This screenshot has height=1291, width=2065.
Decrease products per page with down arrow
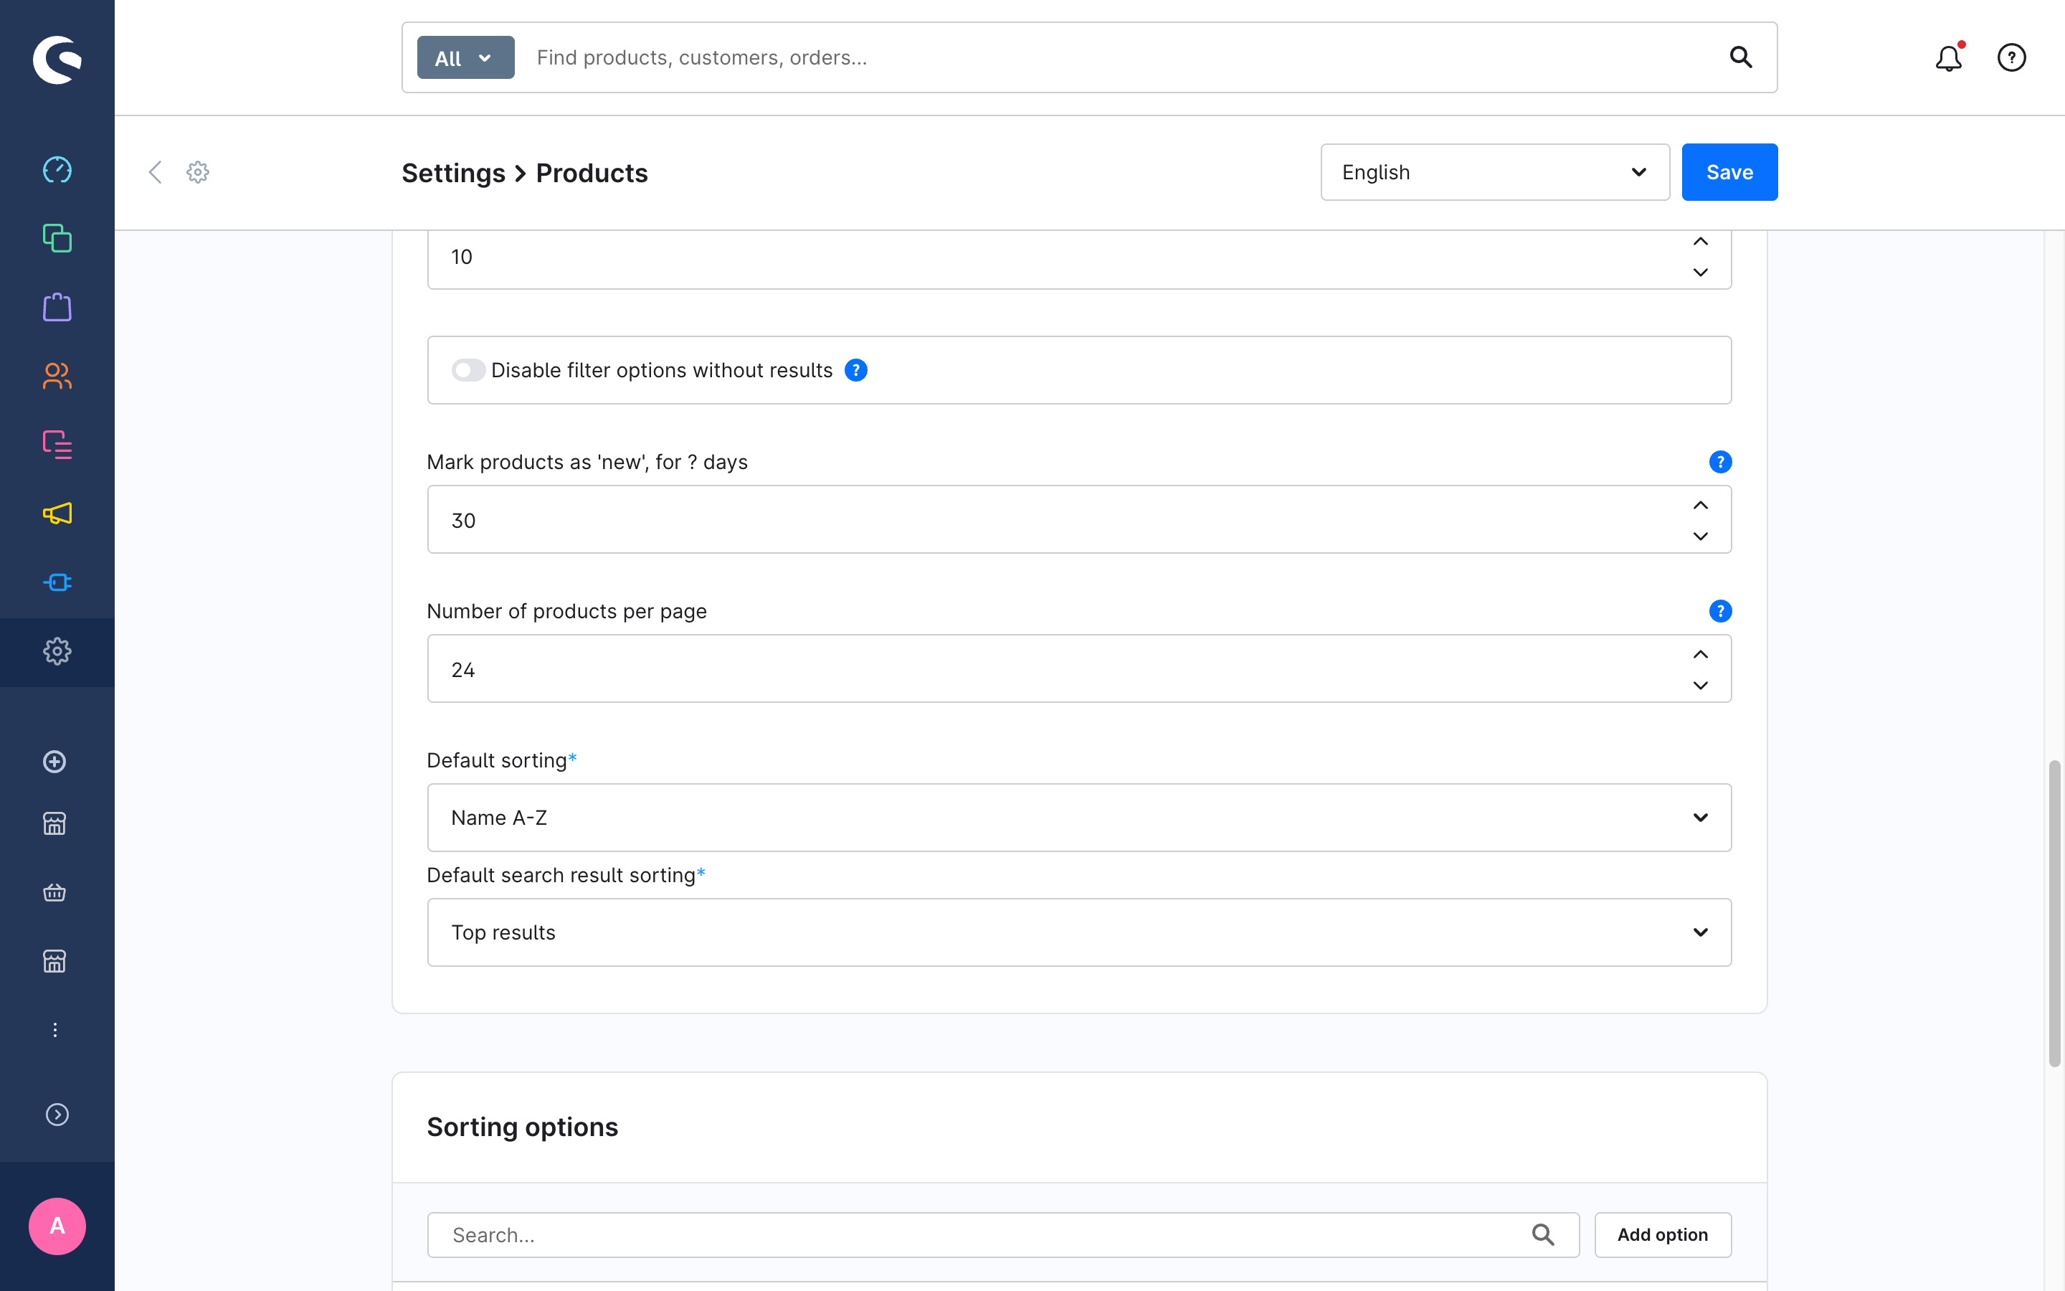1701,686
